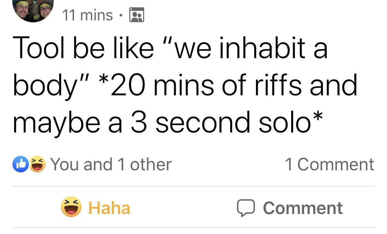
Task: Click the speech bubble icon beside Comment
Action: coord(246,208)
